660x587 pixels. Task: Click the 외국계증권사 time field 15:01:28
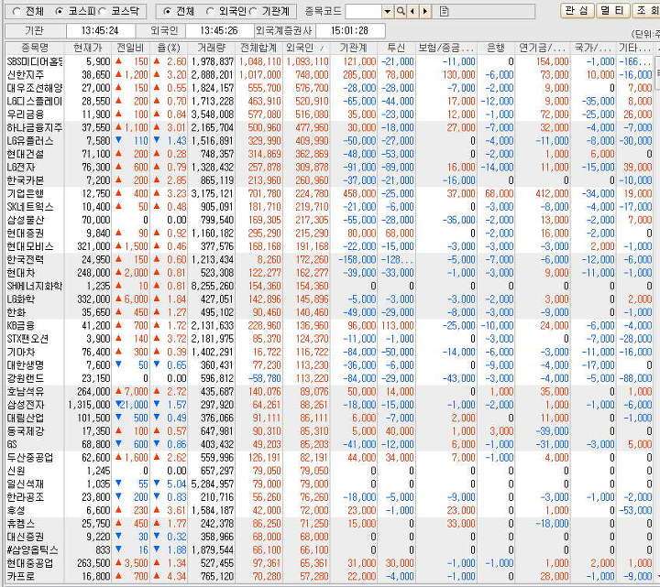tap(349, 31)
